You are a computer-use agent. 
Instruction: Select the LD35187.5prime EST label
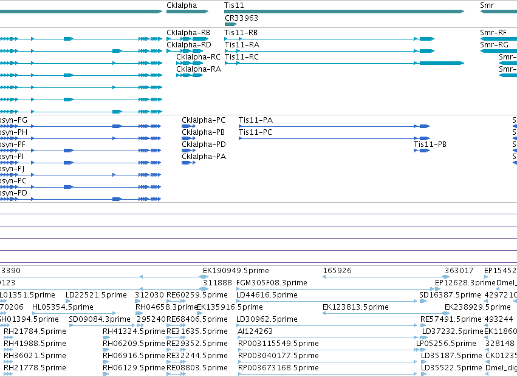451,356
